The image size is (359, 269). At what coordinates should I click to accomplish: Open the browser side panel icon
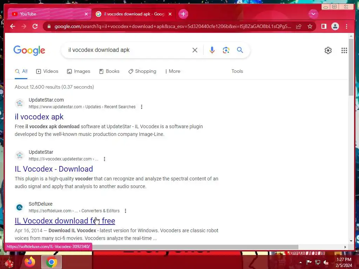tap(324, 27)
